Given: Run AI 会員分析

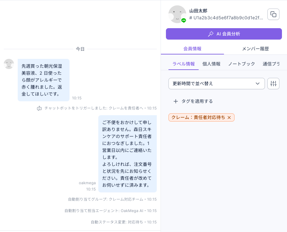Looking at the screenshot, I should click(x=224, y=34).
